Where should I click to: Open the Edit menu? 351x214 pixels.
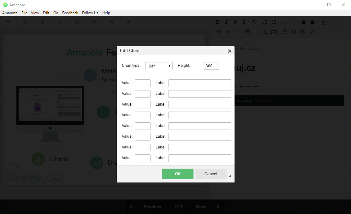(46, 13)
